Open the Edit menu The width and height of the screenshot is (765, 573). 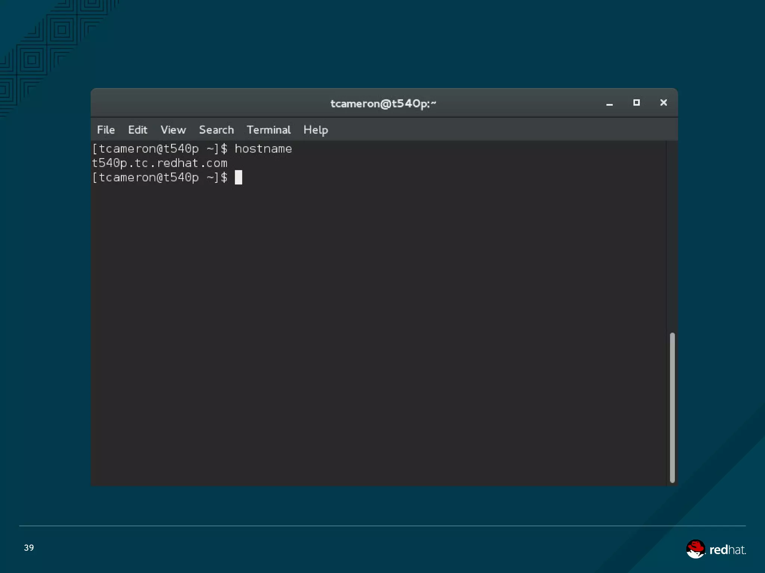(137, 130)
